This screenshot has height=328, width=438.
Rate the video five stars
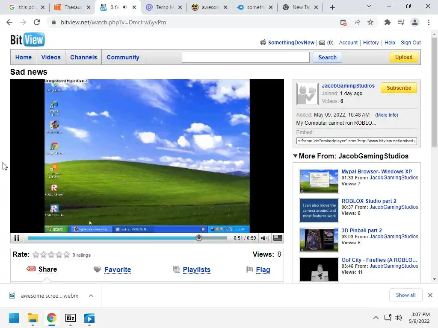click(66, 255)
